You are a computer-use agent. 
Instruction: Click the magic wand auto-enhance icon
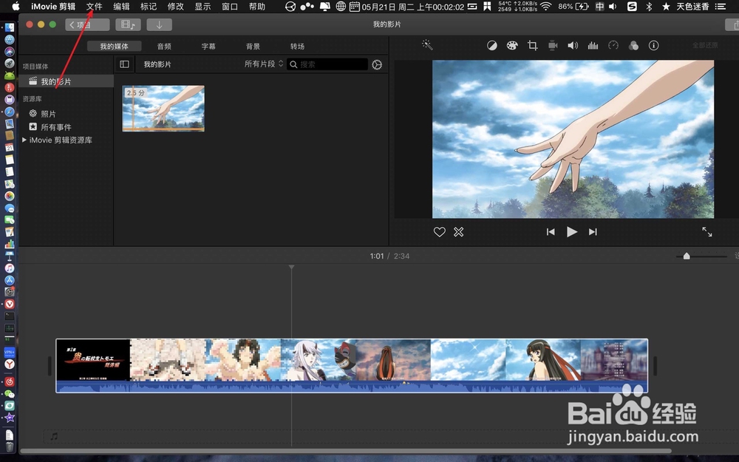(x=427, y=45)
